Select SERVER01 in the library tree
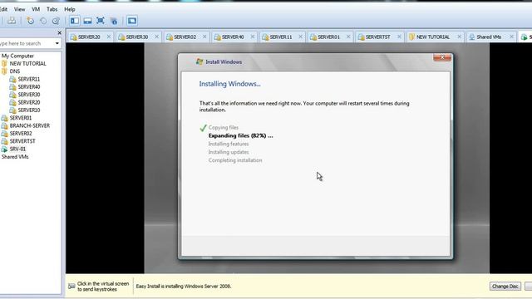 [20, 118]
